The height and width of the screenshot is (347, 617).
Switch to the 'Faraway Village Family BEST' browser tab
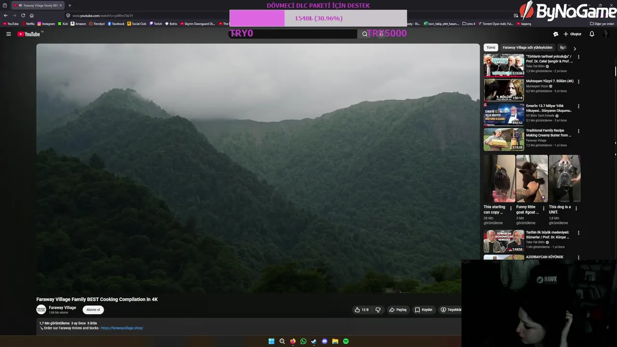click(38, 5)
